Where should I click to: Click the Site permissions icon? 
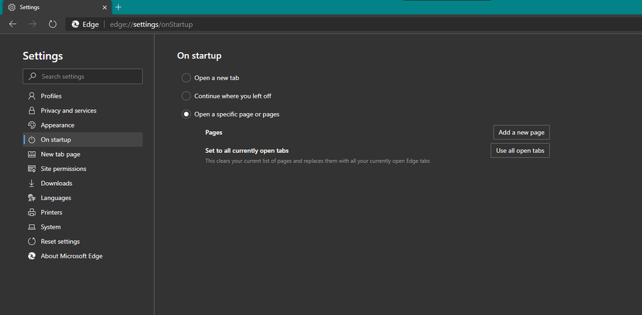click(x=31, y=169)
